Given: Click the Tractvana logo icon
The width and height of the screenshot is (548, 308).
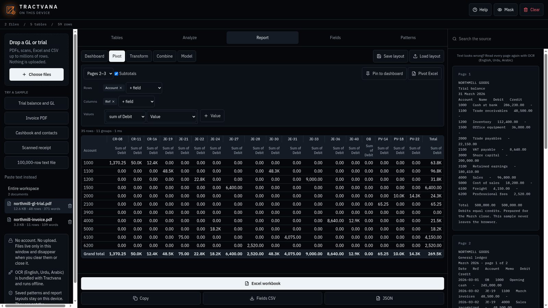Looking at the screenshot, I should coord(11,10).
